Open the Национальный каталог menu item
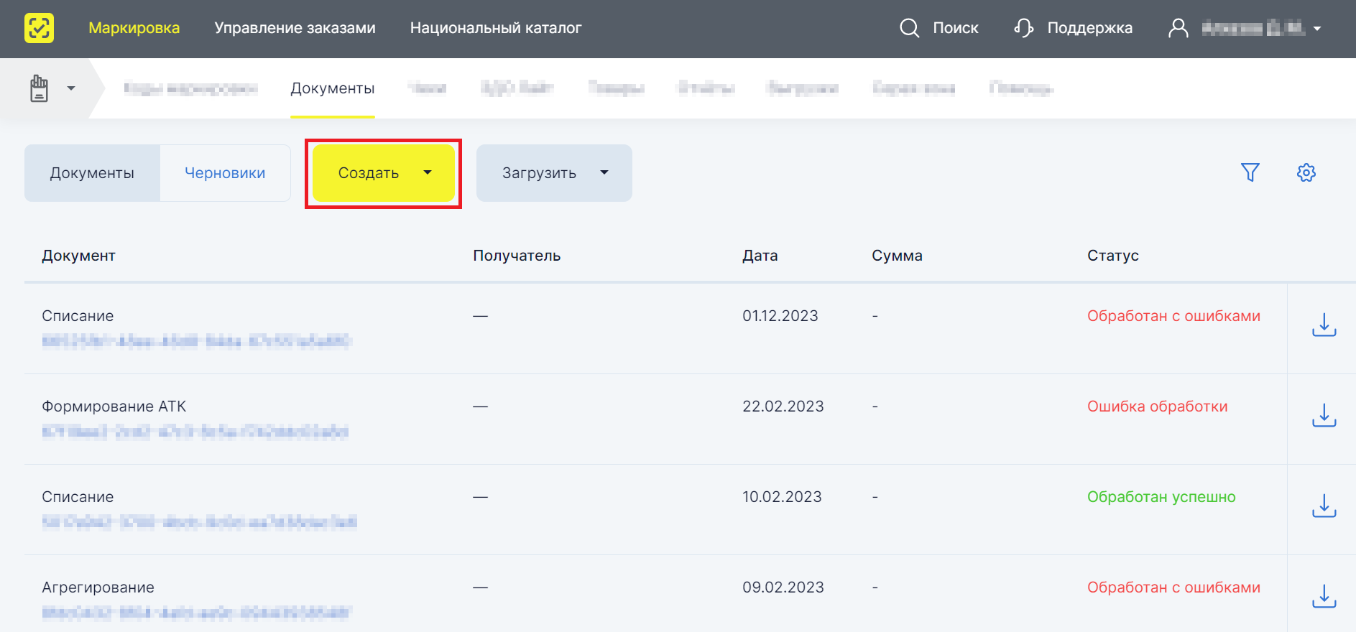 coord(496,28)
